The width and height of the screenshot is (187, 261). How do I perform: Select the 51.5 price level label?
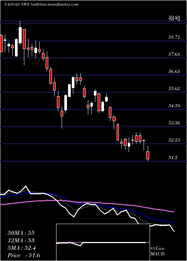tap(173, 158)
